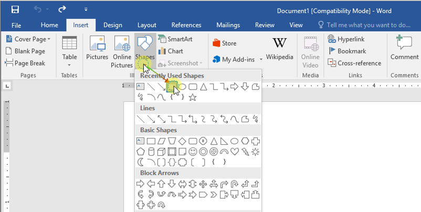
Task: Select the curved double-arrow connector in Lines
Action: click(x=224, y=119)
